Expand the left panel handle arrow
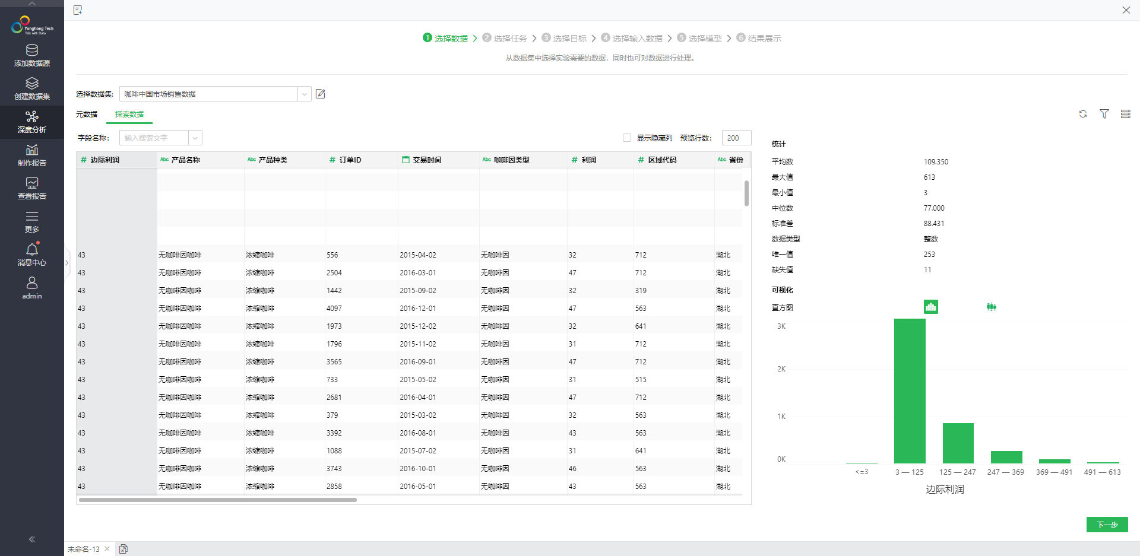This screenshot has height=556, width=1140. (67, 263)
